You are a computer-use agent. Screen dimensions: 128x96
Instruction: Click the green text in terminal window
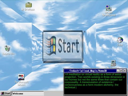[95, 81]
